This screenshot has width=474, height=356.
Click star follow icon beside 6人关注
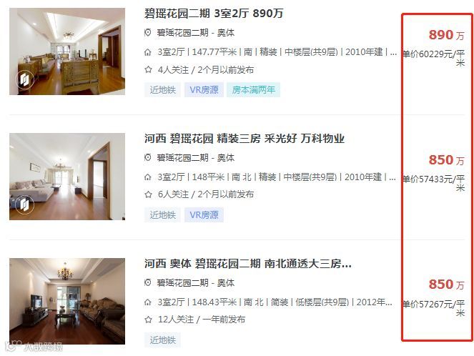(x=148, y=194)
